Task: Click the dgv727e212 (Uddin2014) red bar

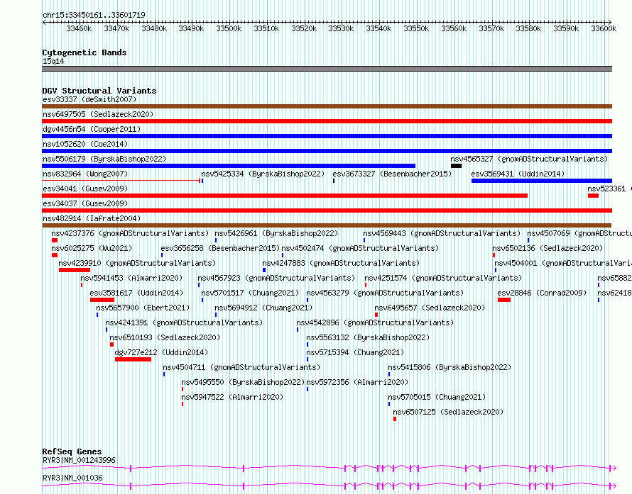Action: (x=133, y=359)
